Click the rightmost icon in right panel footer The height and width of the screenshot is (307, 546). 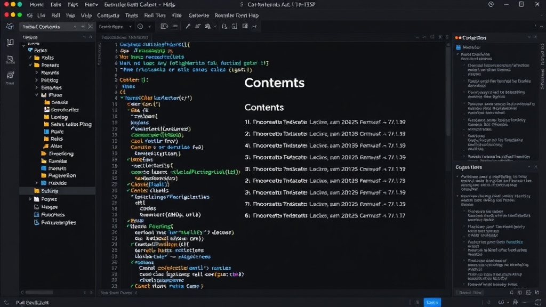537,293
